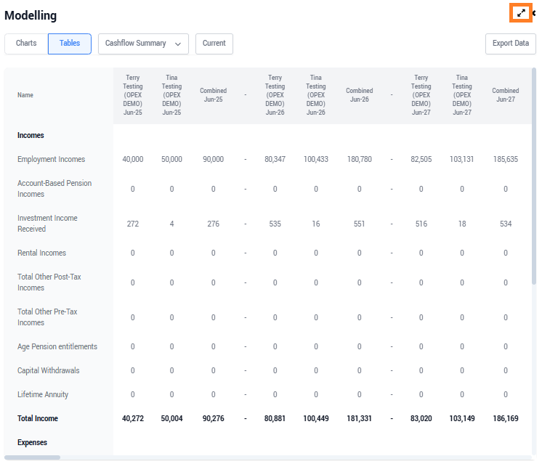Click the Total Income row label
The height and width of the screenshot is (464, 542).
38,418
